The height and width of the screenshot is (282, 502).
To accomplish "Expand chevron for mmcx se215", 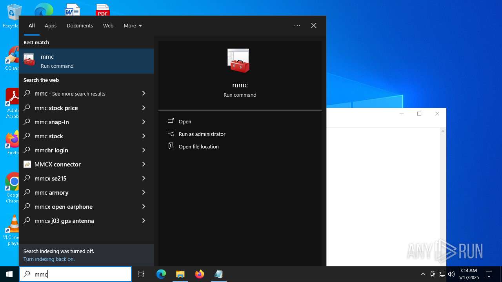I will click(144, 178).
